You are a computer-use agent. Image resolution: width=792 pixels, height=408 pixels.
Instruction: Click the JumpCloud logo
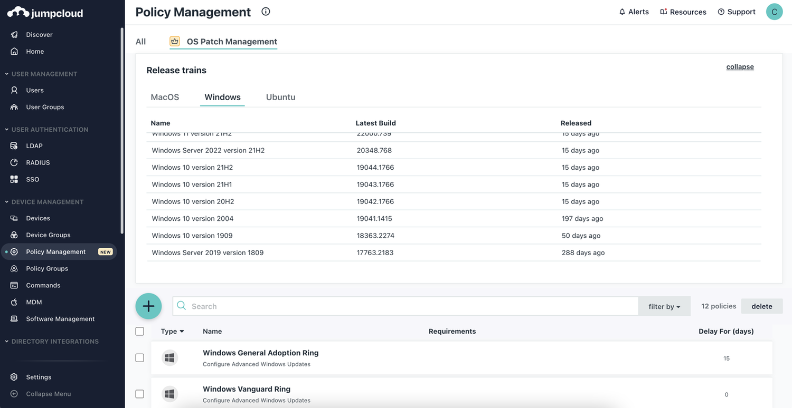pos(45,13)
